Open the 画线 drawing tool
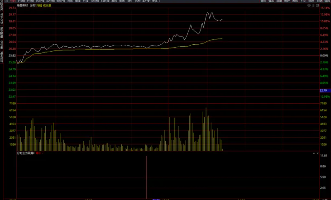This screenshot has height=200, width=331. pos(295,1)
